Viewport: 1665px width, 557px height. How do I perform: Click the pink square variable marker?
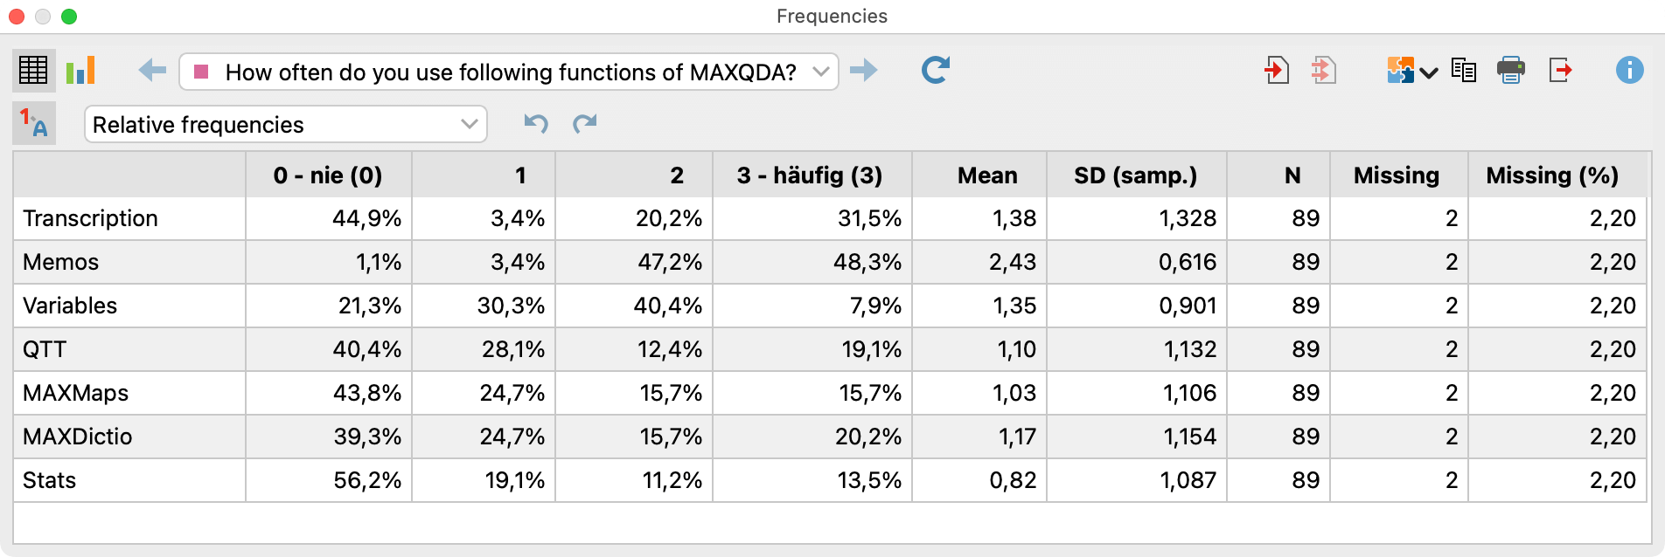coord(203,70)
